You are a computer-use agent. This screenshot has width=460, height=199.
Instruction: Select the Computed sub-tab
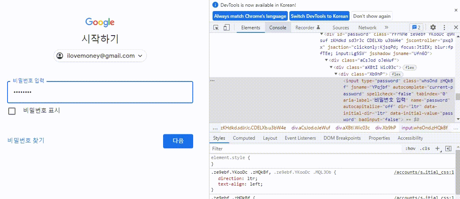pyautogui.click(x=244, y=138)
